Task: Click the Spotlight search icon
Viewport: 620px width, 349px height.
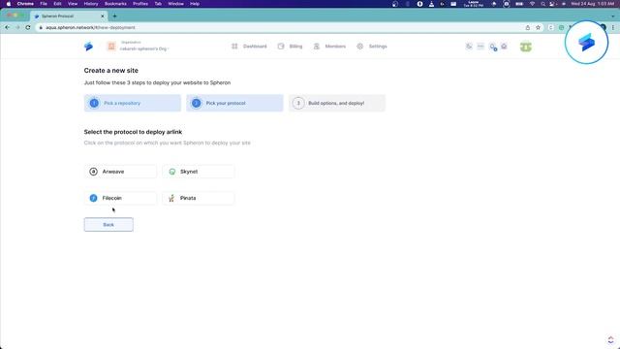Action: 542,4
